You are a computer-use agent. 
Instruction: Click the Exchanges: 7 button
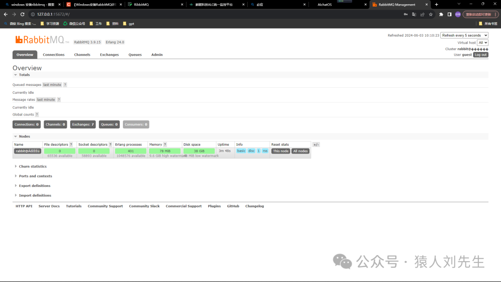(83, 125)
